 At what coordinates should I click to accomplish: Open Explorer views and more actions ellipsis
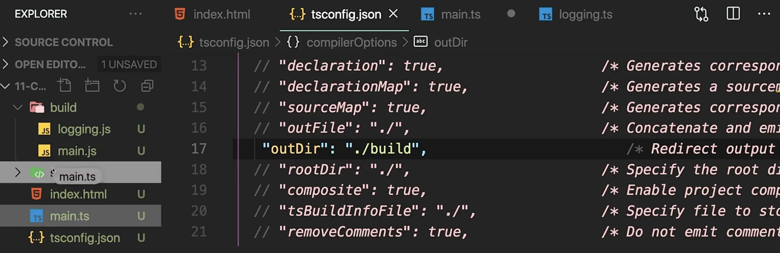pos(135,14)
